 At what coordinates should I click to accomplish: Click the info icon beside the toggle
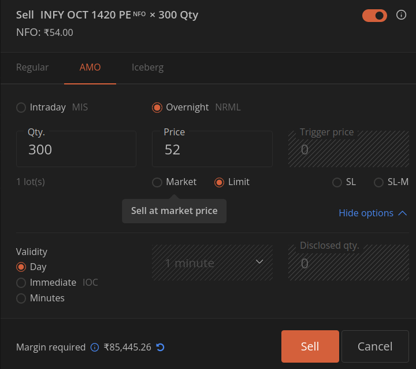[401, 15]
